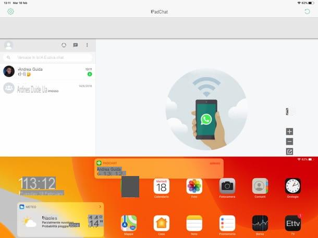Collapse the side arrow handle near zoom controls
This screenshot has height=238, width=318.
[287, 111]
